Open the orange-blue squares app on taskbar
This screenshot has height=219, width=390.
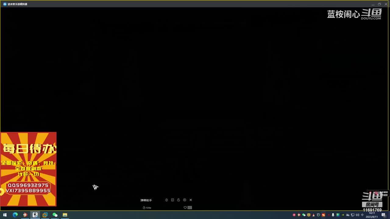(45, 215)
